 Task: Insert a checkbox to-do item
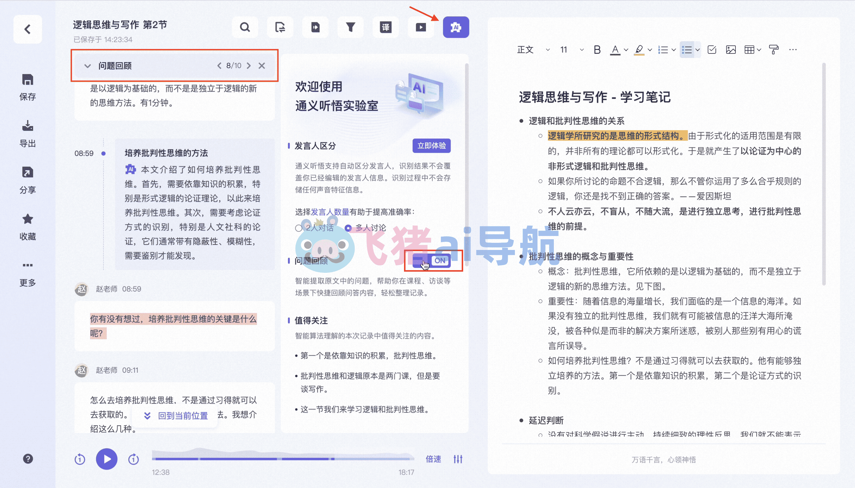(x=711, y=50)
